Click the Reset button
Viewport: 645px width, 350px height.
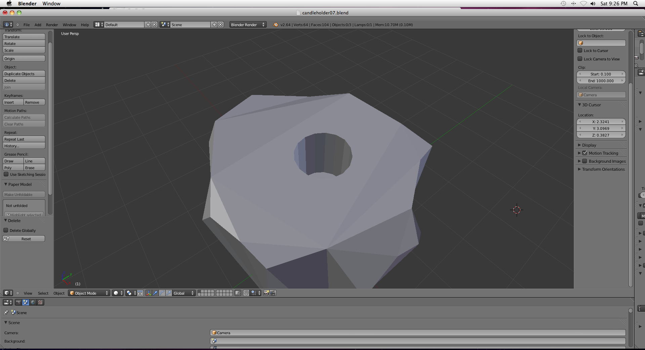click(x=24, y=239)
